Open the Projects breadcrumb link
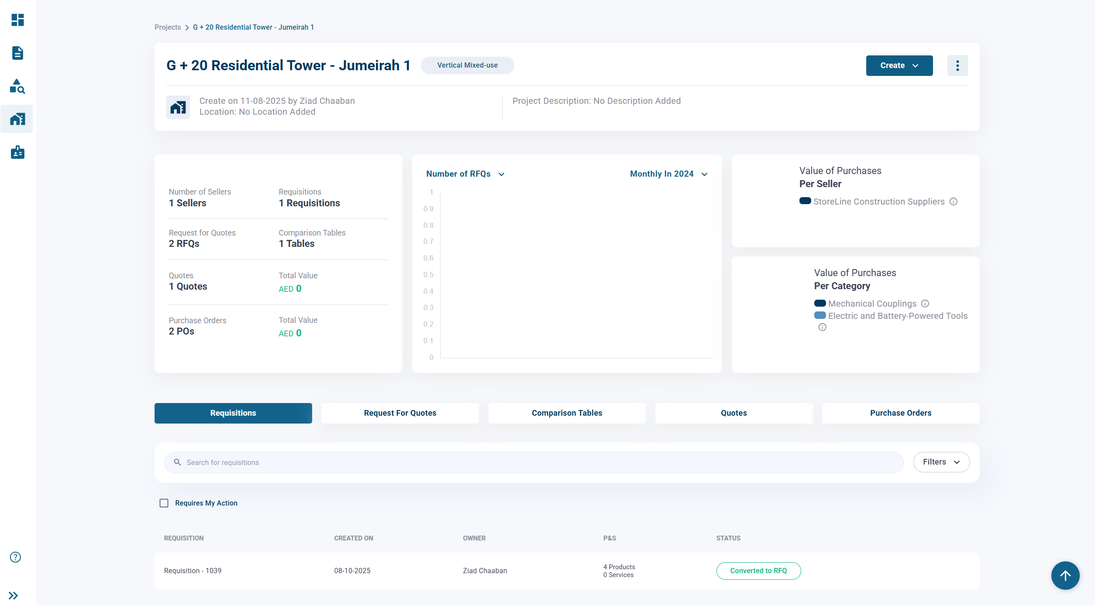The height and width of the screenshot is (605, 1095). tap(167, 27)
